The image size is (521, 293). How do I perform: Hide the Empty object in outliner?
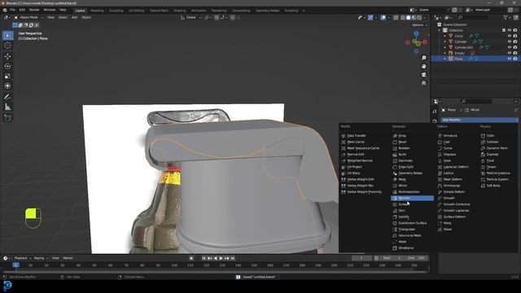click(510, 53)
